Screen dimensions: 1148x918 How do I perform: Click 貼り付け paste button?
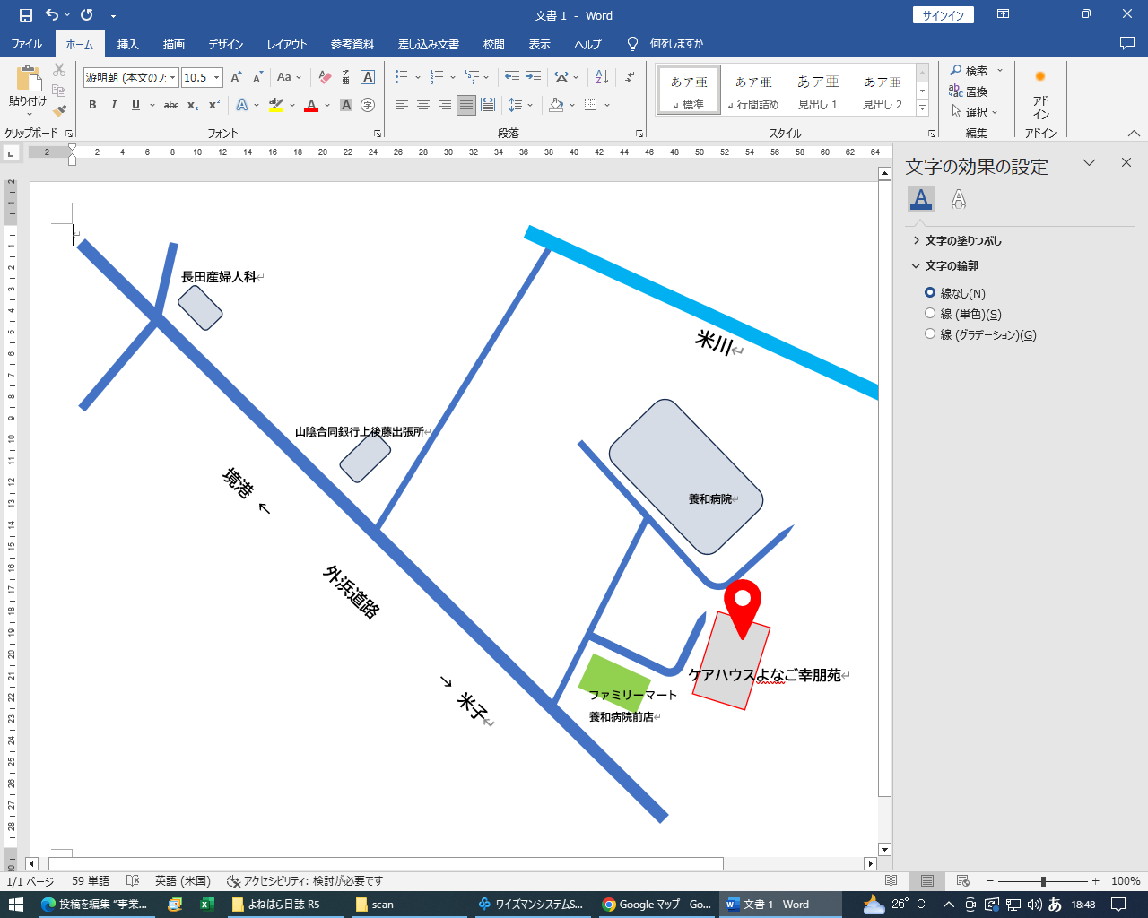[28, 89]
